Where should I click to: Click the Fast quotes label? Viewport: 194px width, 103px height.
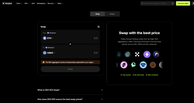click(x=127, y=75)
